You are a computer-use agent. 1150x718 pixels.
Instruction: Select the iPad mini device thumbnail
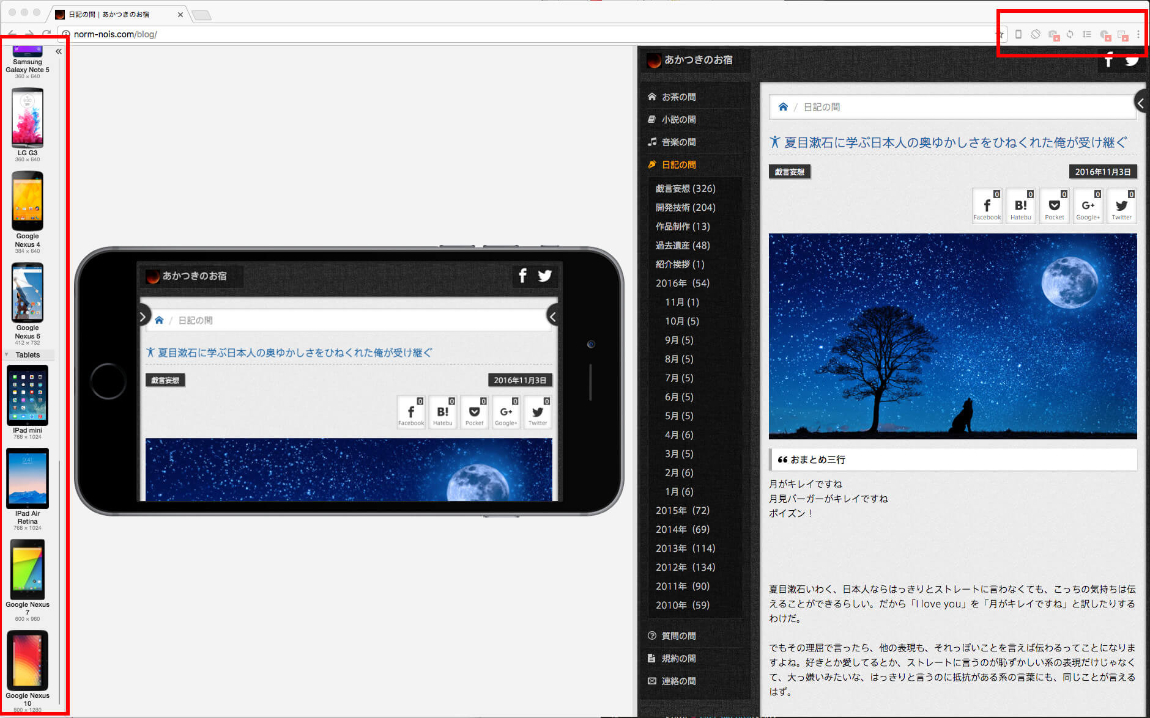28,395
